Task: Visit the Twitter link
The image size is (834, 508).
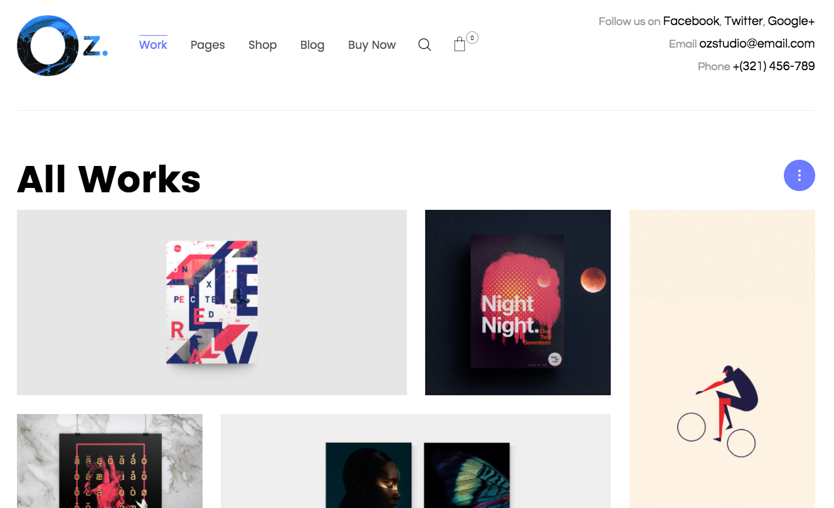Action: tap(743, 21)
